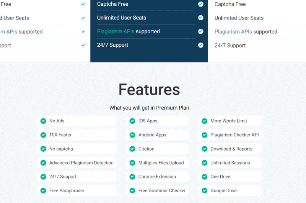Click the "One Drive" label
This screenshot has height=203, width=306.
220,177
